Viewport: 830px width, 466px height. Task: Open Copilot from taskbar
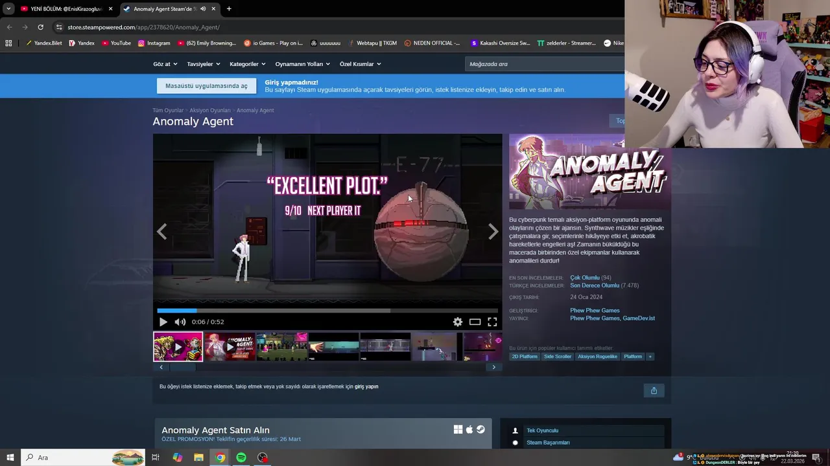(178, 458)
